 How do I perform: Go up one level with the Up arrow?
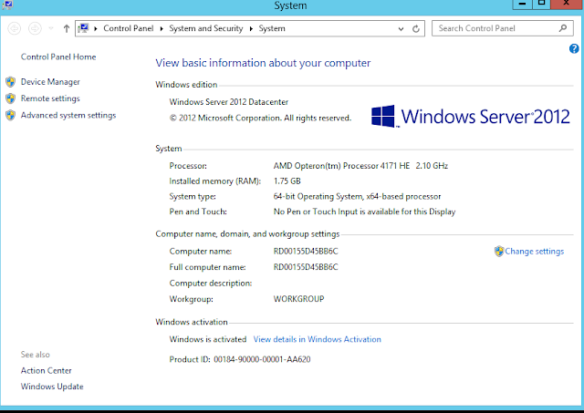click(x=67, y=28)
